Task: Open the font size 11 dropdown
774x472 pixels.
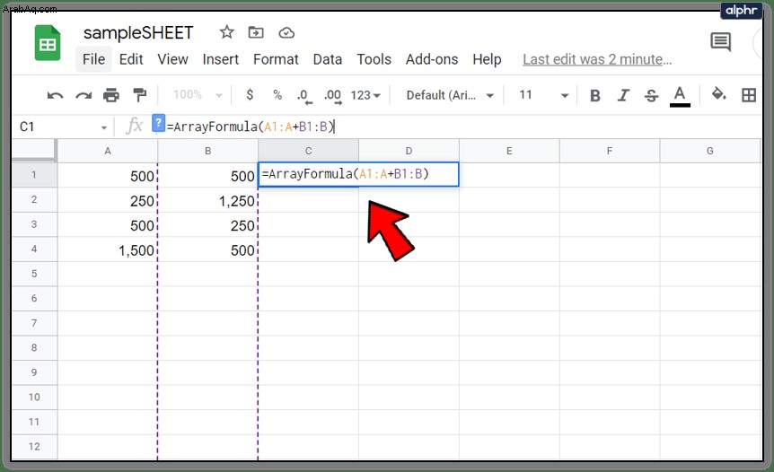Action: pos(543,95)
